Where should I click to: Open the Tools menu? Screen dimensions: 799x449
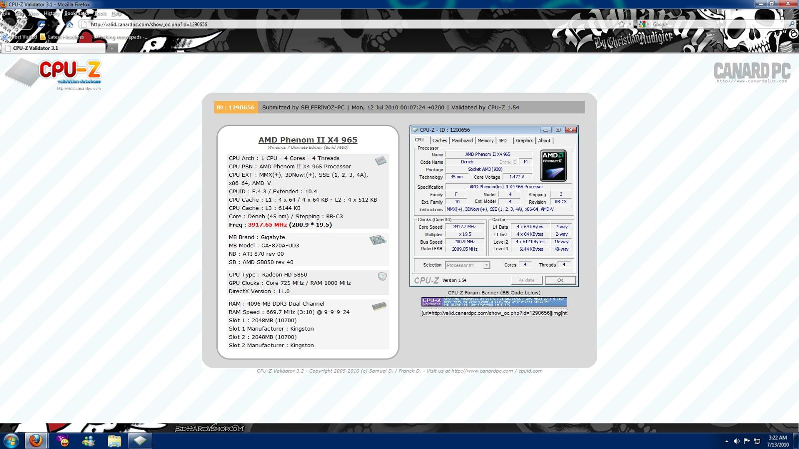100,13
